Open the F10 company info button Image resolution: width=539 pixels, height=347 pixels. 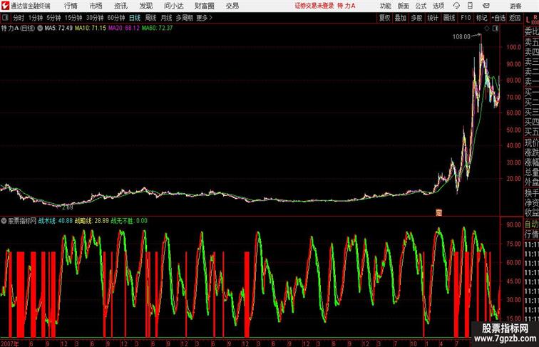coord(466,18)
